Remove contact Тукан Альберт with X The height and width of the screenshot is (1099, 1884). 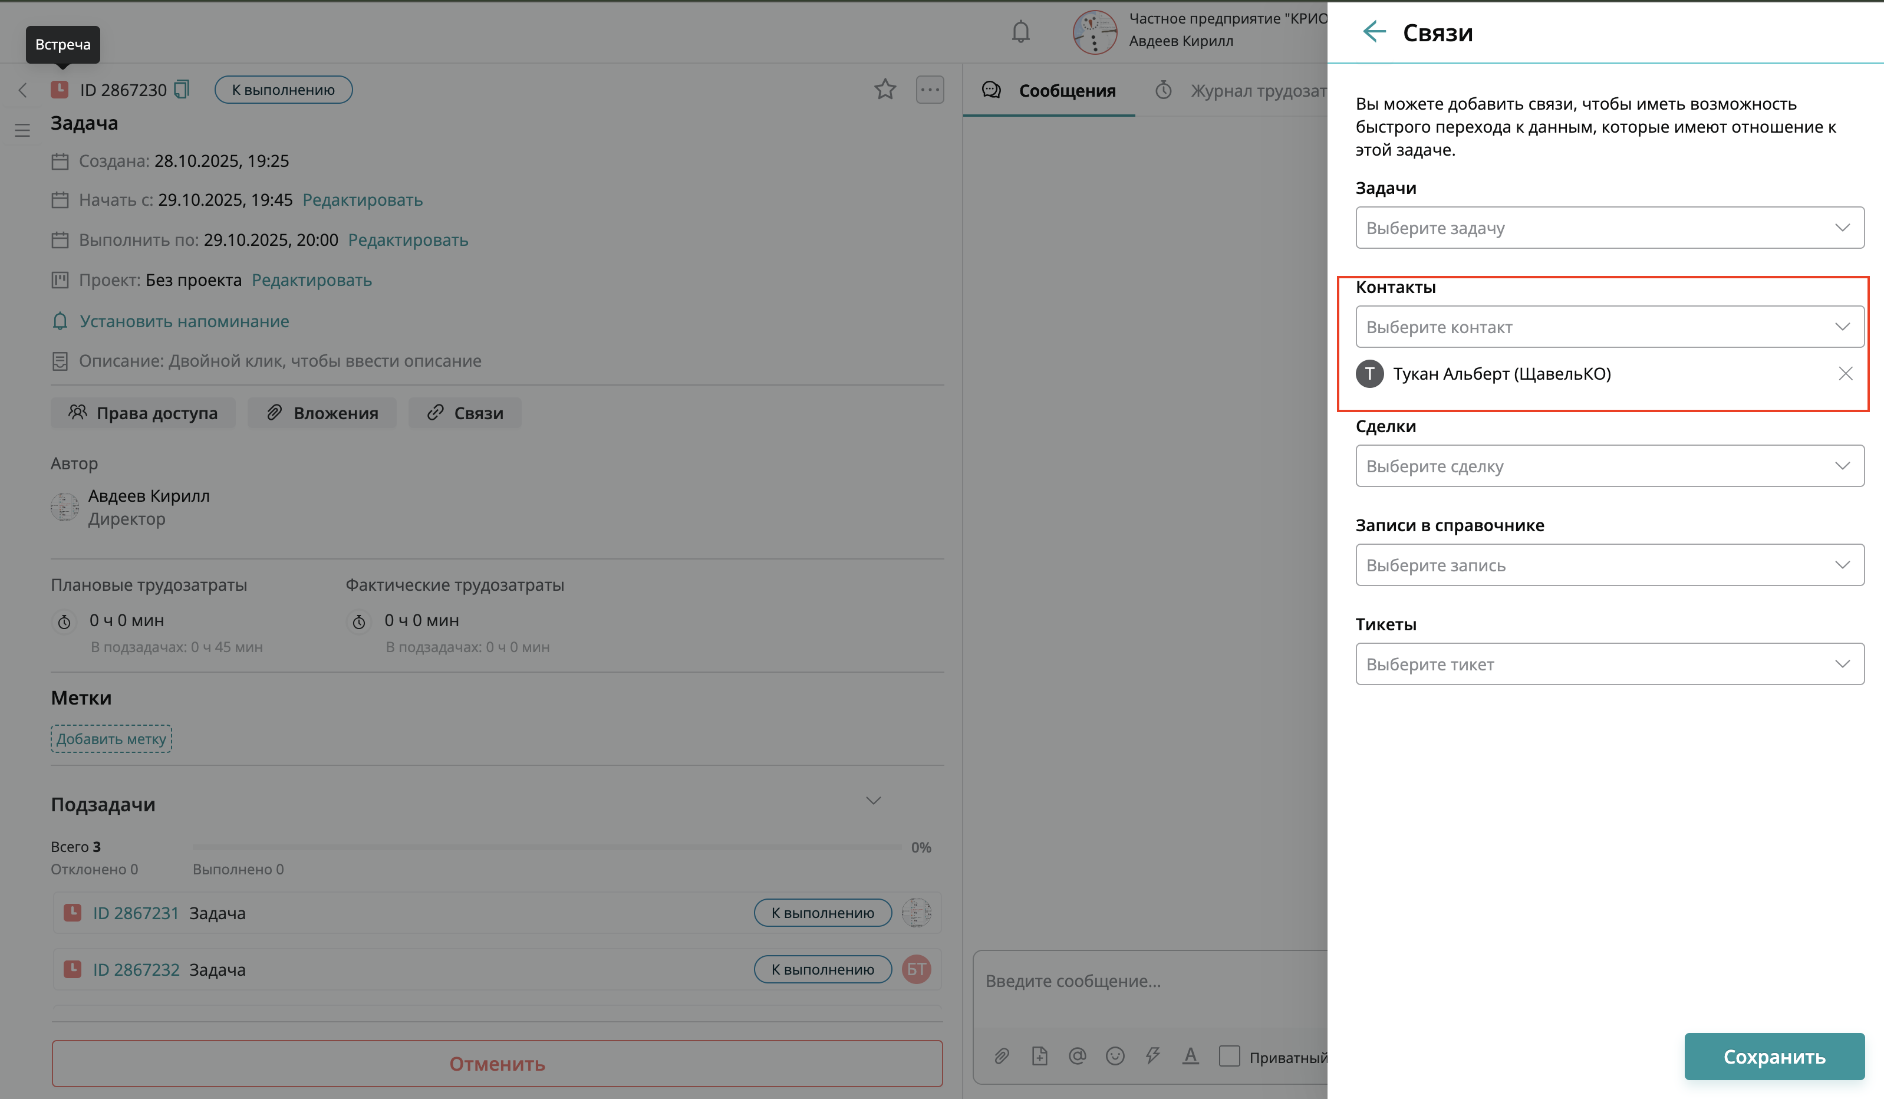(1845, 374)
